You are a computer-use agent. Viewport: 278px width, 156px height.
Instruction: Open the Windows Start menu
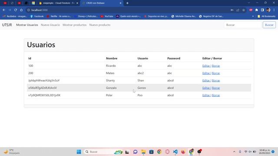[x=79, y=152]
